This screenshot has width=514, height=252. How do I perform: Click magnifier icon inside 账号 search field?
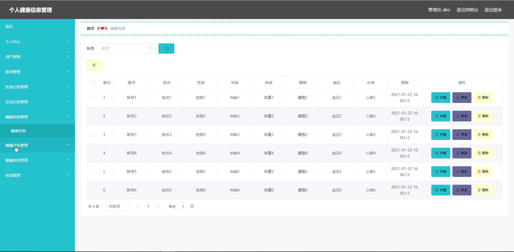click(x=151, y=49)
